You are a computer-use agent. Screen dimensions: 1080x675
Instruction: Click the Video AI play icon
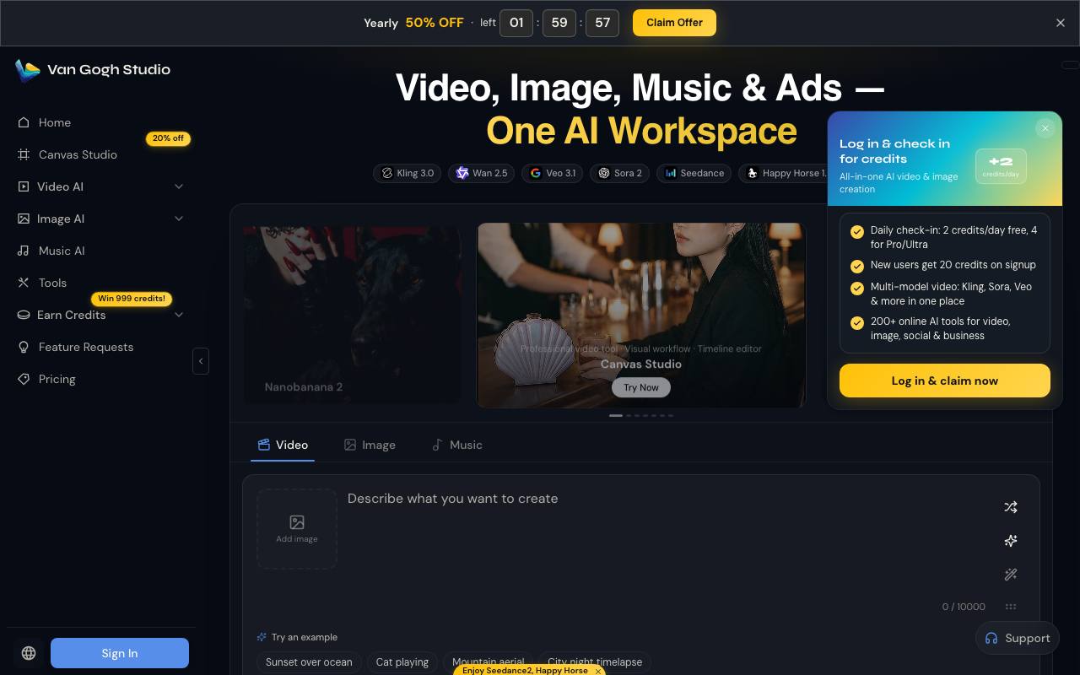tap(24, 186)
